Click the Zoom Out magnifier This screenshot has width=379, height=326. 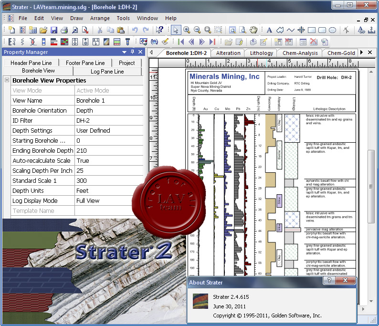pos(197,30)
